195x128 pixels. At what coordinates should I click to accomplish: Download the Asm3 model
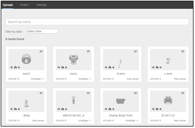point(15,67)
